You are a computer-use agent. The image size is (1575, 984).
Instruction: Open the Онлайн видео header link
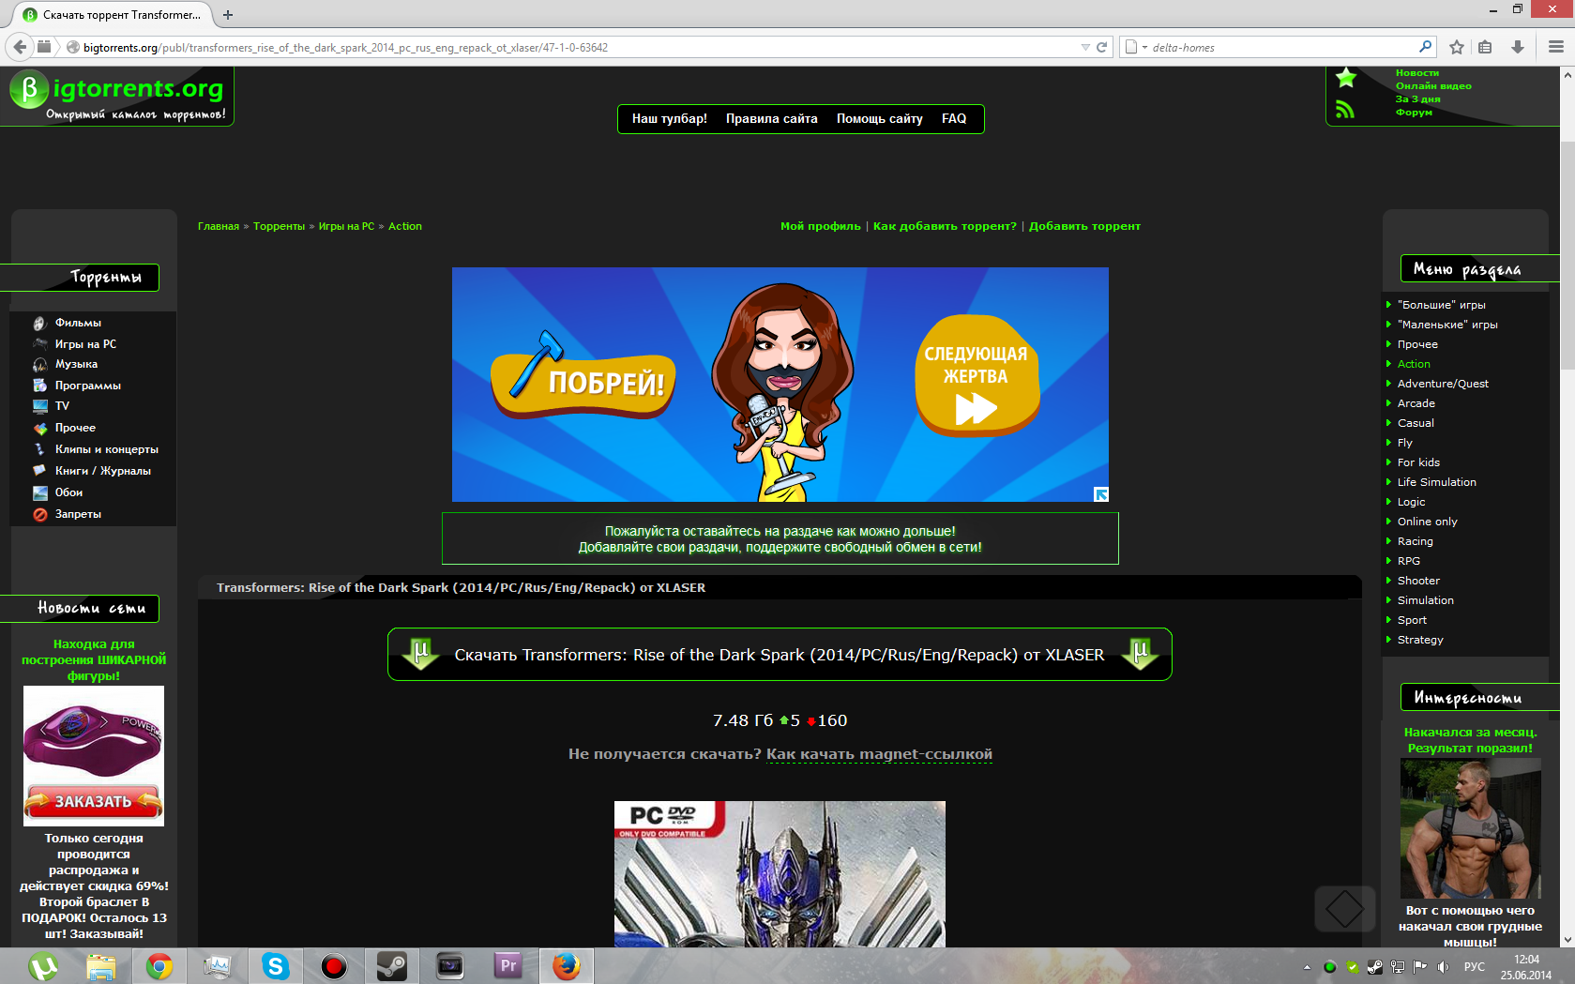click(1432, 86)
